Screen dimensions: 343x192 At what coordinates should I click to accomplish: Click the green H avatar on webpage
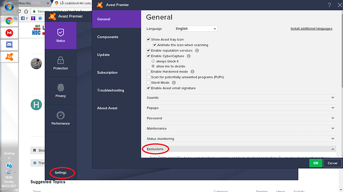click(x=36, y=104)
